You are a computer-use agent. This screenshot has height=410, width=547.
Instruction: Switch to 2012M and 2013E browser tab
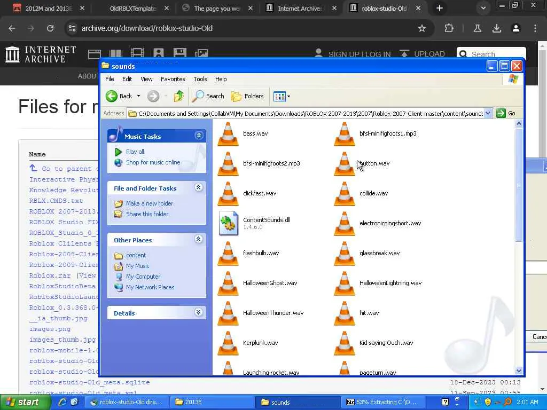49,9
